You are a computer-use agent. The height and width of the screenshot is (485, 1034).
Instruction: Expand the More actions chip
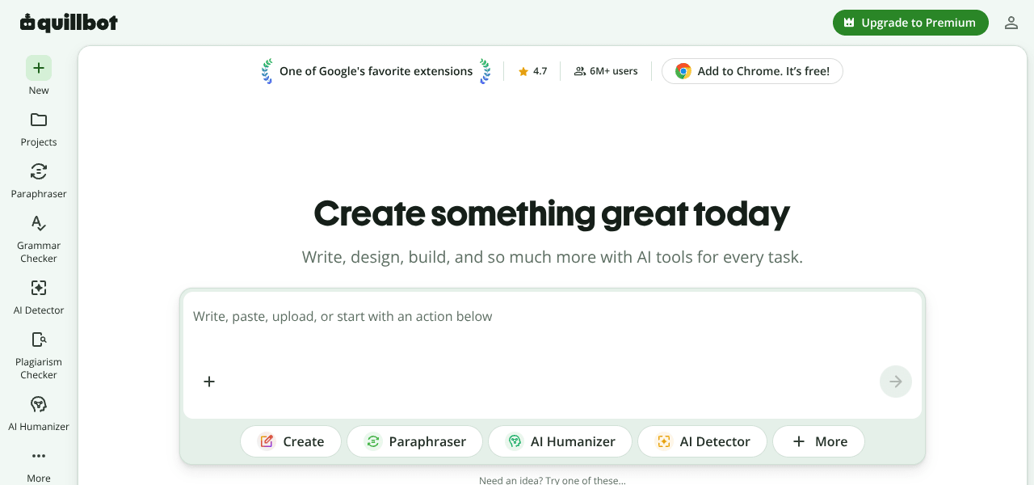[818, 441]
